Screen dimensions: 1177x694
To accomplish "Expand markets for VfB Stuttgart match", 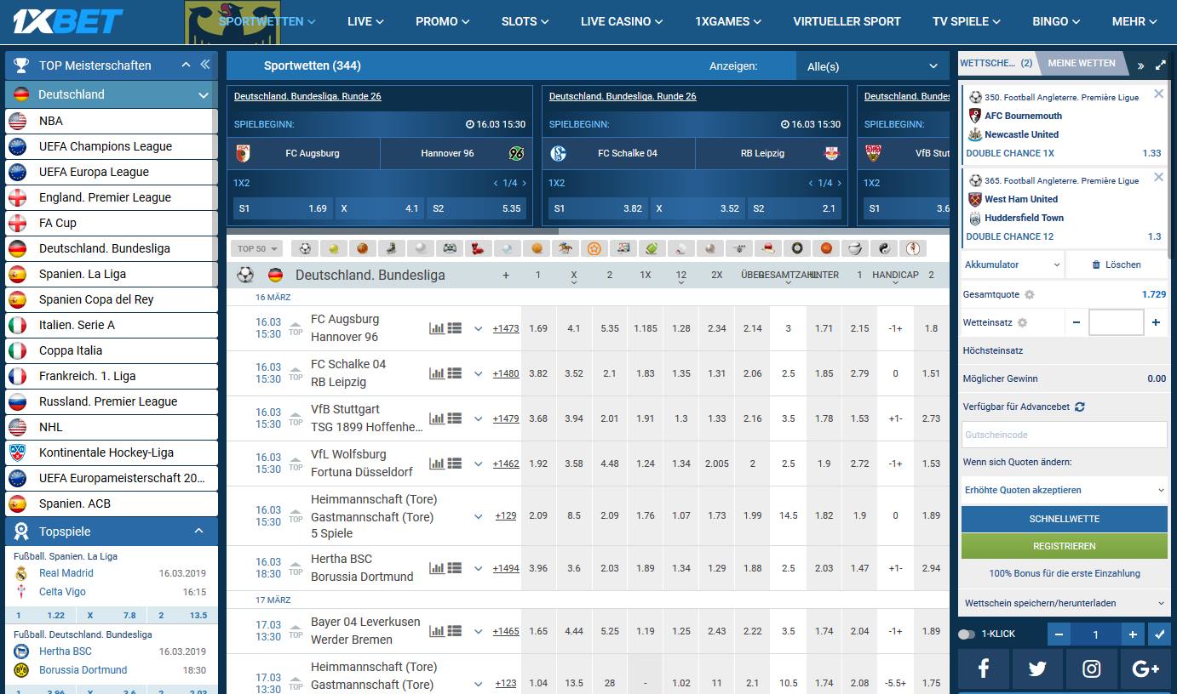I will 478,418.
